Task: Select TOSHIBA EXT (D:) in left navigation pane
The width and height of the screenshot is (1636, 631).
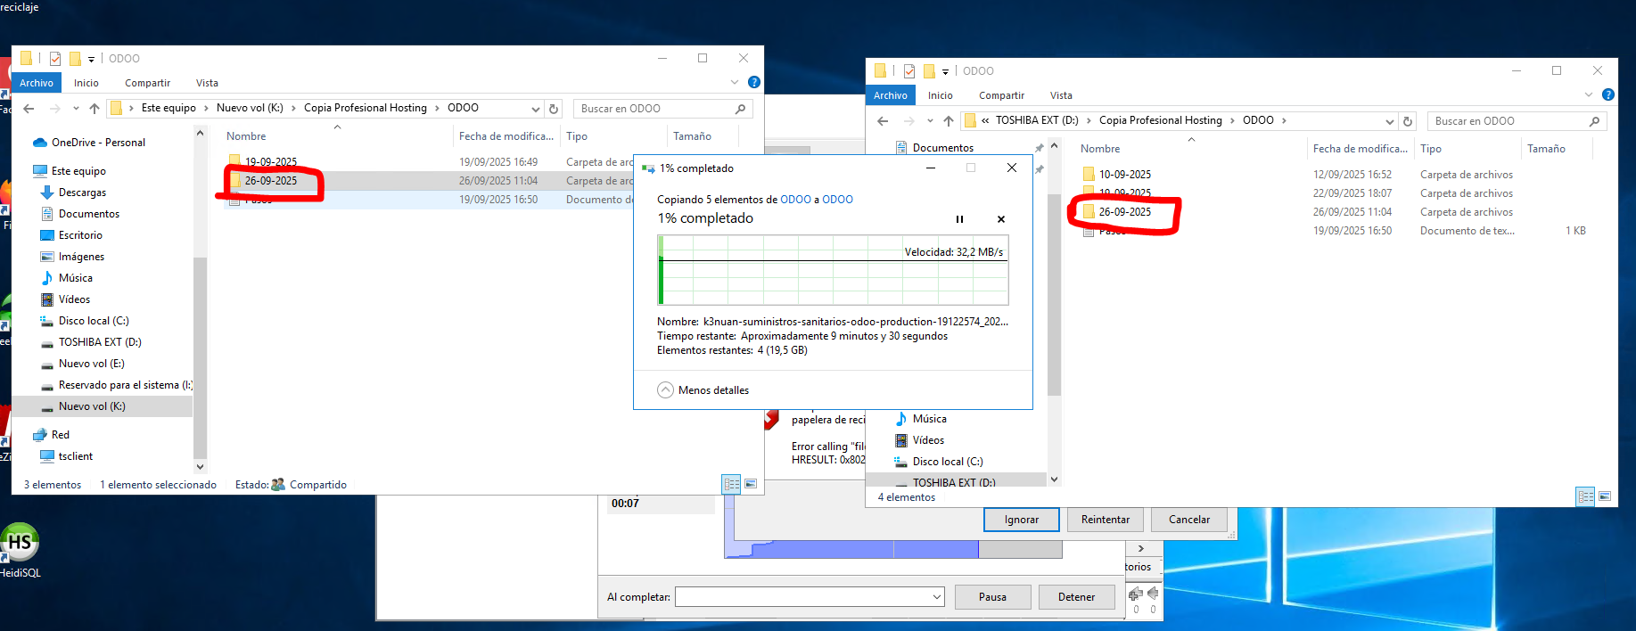Action: pos(100,342)
